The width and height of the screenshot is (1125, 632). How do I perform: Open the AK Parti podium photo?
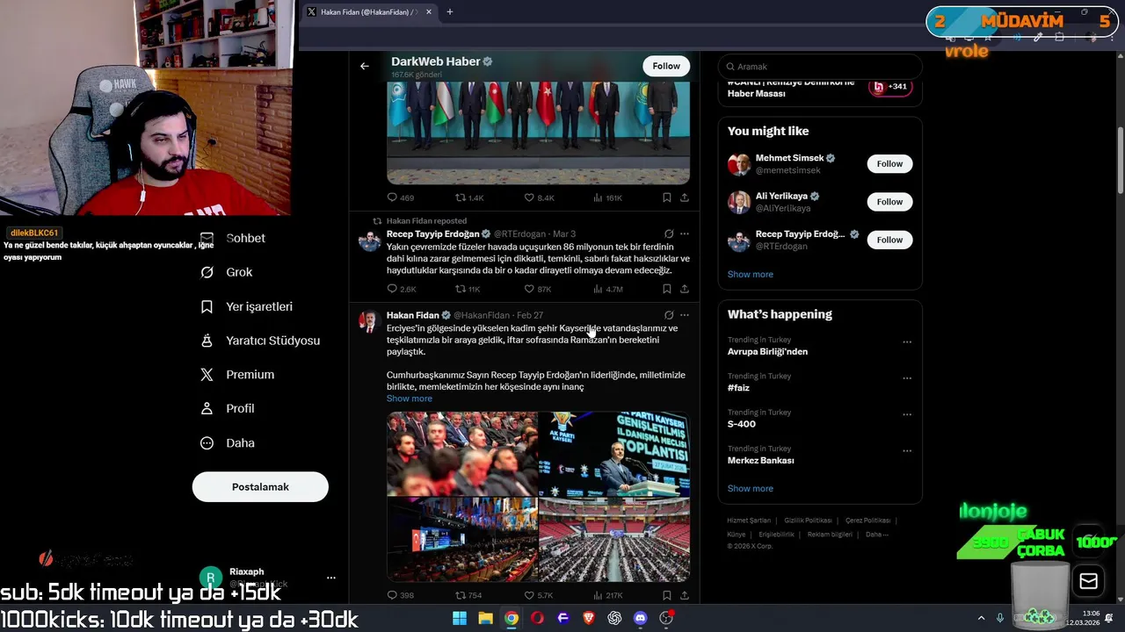point(614,454)
